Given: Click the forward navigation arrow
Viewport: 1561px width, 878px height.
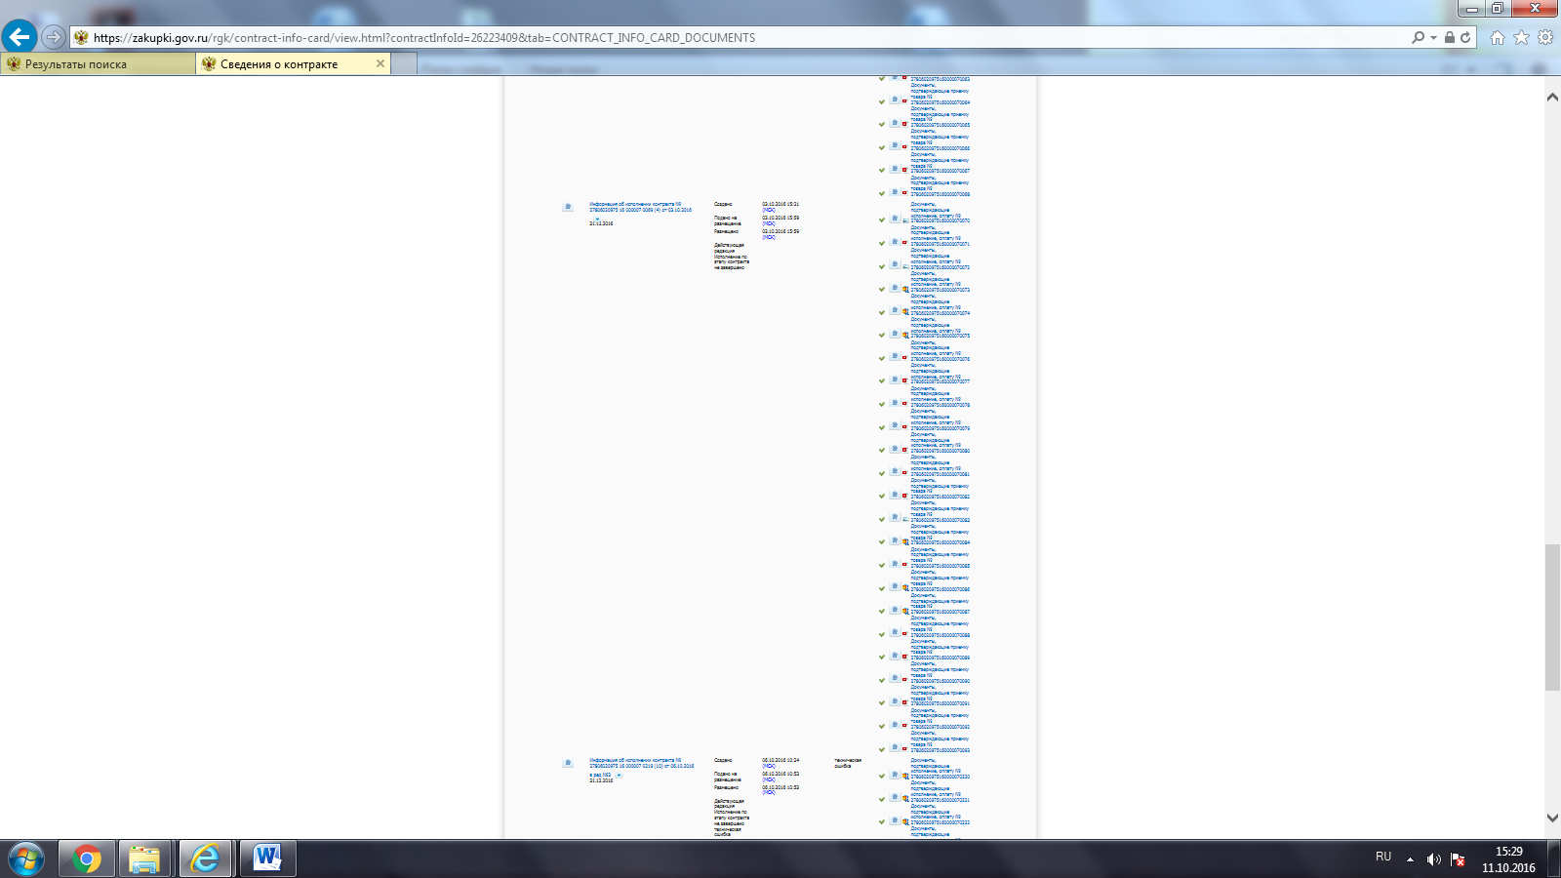Looking at the screenshot, I should point(54,37).
